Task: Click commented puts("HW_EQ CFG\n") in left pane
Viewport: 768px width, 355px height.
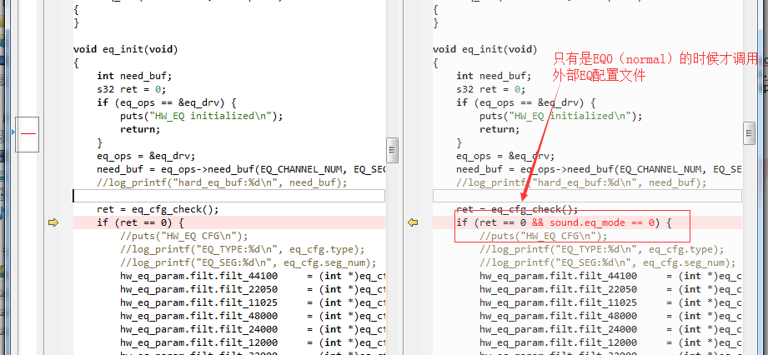Action: coord(184,236)
